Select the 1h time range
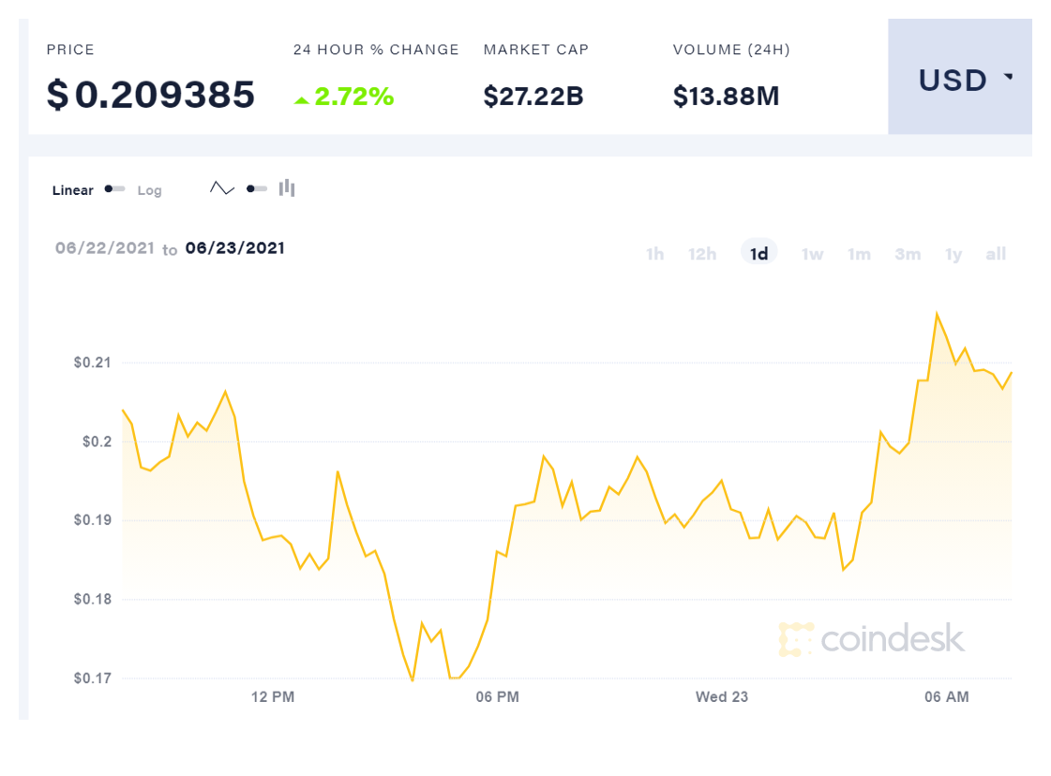Image resolution: width=1051 pixels, height=776 pixels. (x=655, y=254)
